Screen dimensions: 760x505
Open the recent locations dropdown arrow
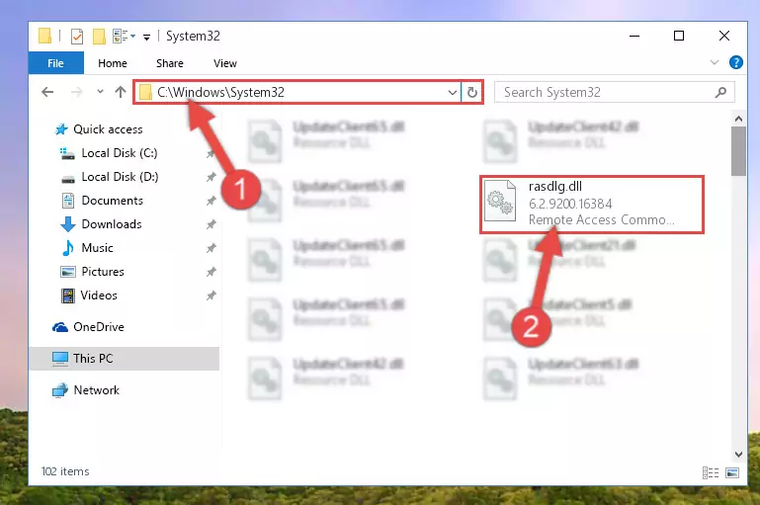tap(100, 92)
